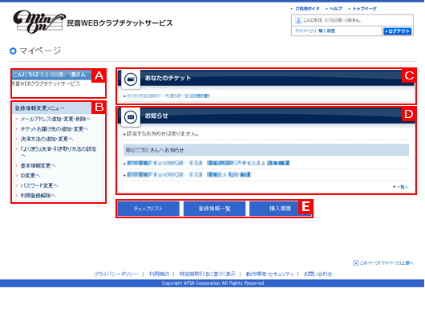The image size is (425, 333).
Task: Open the ヘルプ link
Action: (x=335, y=9)
